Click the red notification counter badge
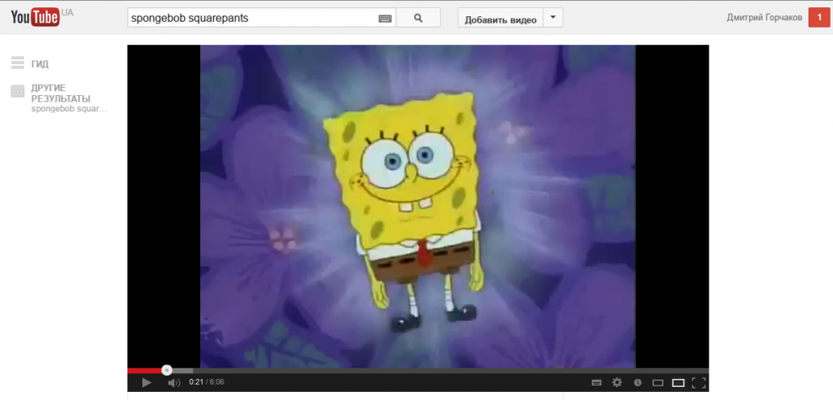 [x=818, y=18]
